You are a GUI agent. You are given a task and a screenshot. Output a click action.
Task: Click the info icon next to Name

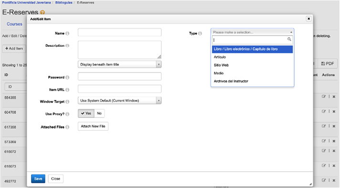click(x=67, y=33)
